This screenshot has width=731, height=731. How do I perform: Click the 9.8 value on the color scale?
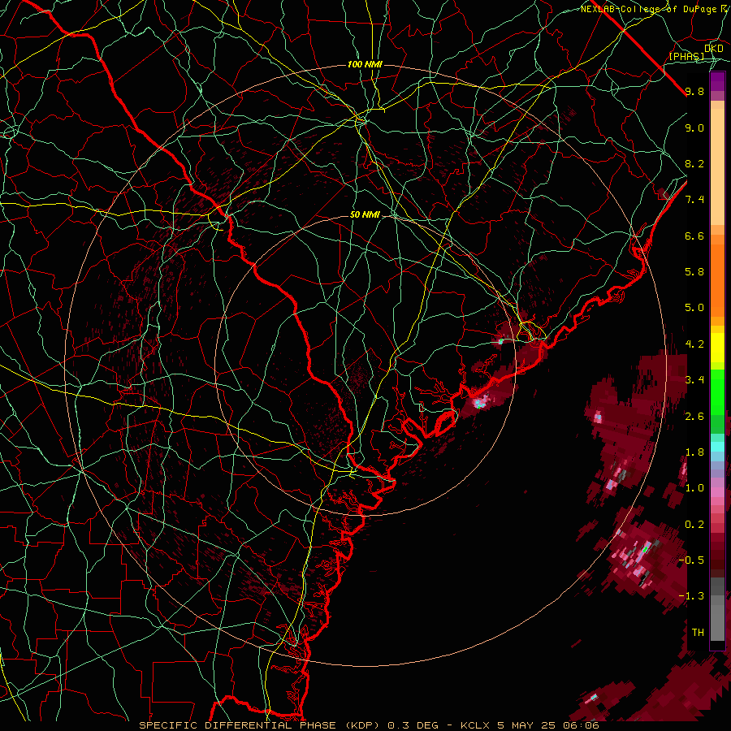tap(694, 91)
